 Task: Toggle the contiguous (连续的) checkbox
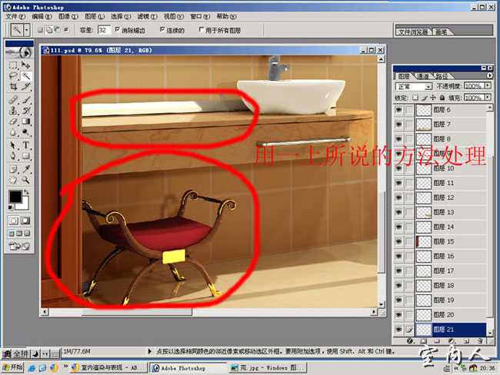[x=162, y=30]
